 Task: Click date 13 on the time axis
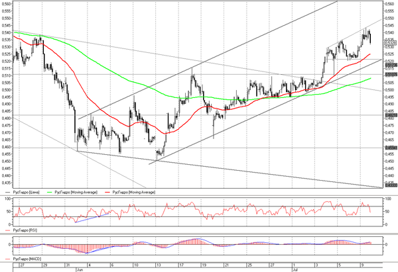(159, 265)
